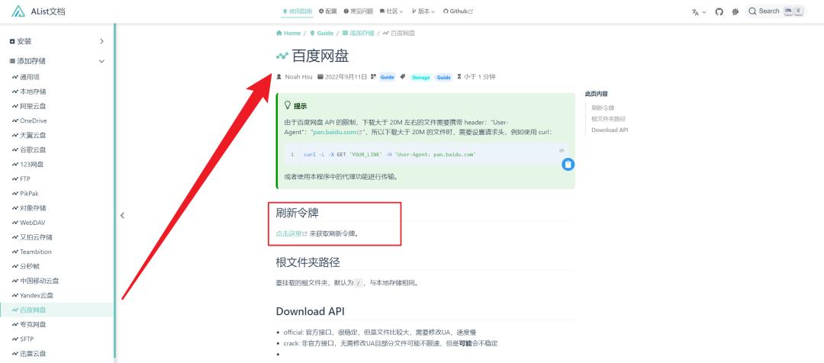Jump to 根文件夹路径 in page contents
The width and height of the screenshot is (824, 363).
point(609,119)
